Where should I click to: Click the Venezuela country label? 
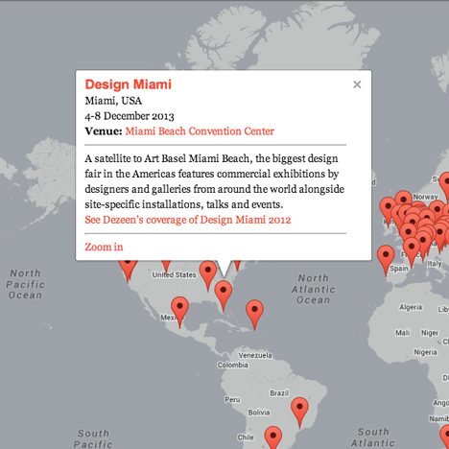coord(255,355)
